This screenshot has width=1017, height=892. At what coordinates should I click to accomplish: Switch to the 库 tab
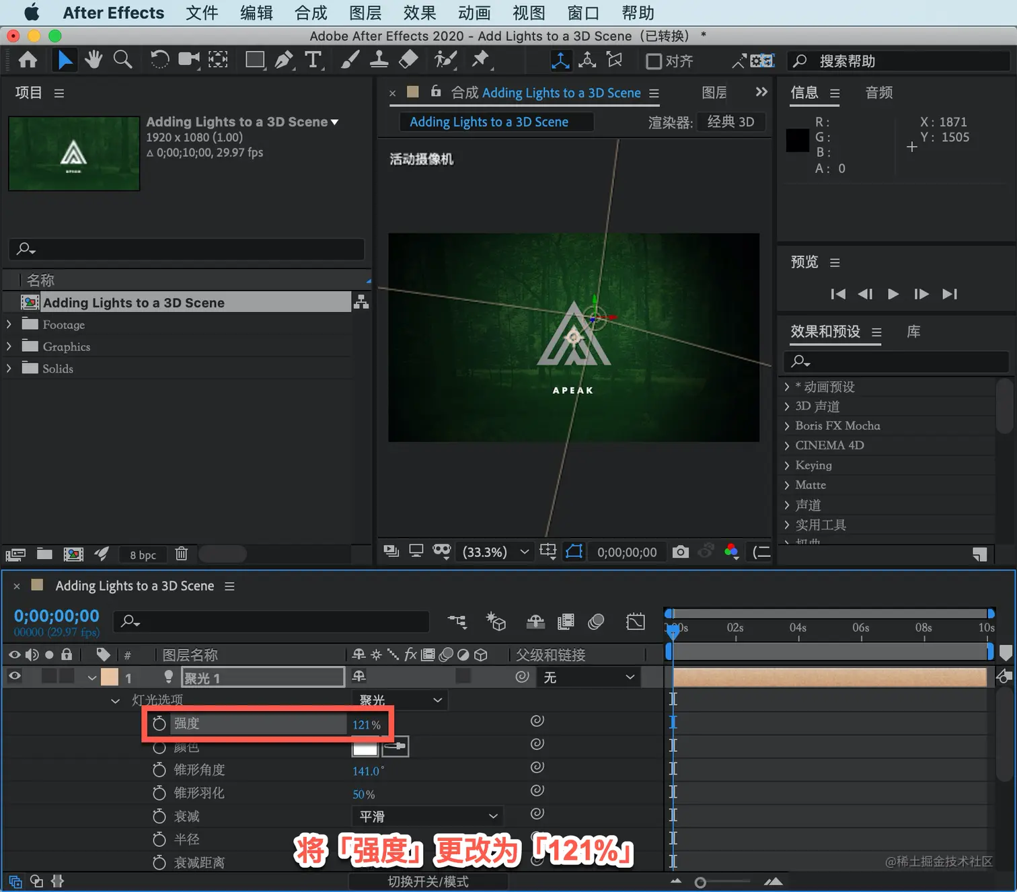click(913, 332)
